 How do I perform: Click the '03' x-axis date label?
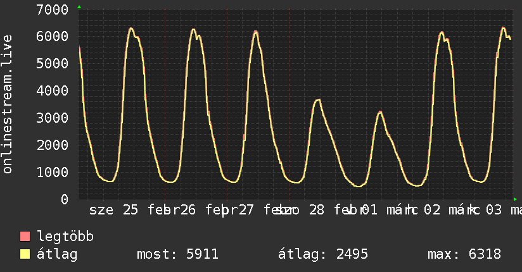coord(493,210)
